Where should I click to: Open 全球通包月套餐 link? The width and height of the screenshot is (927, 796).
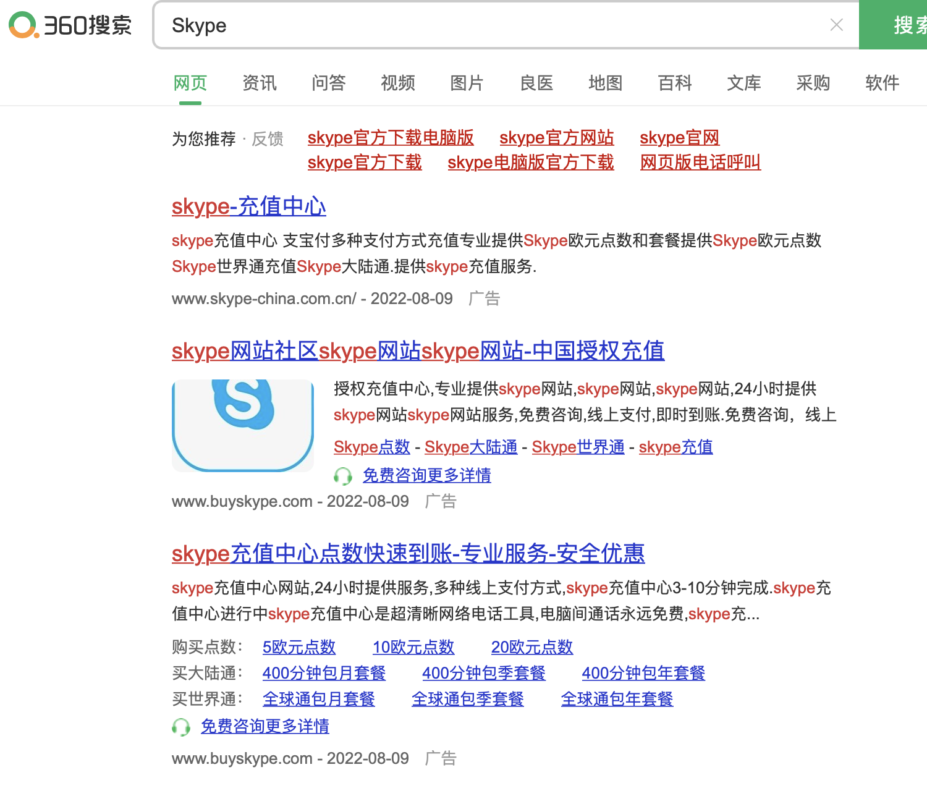(319, 699)
